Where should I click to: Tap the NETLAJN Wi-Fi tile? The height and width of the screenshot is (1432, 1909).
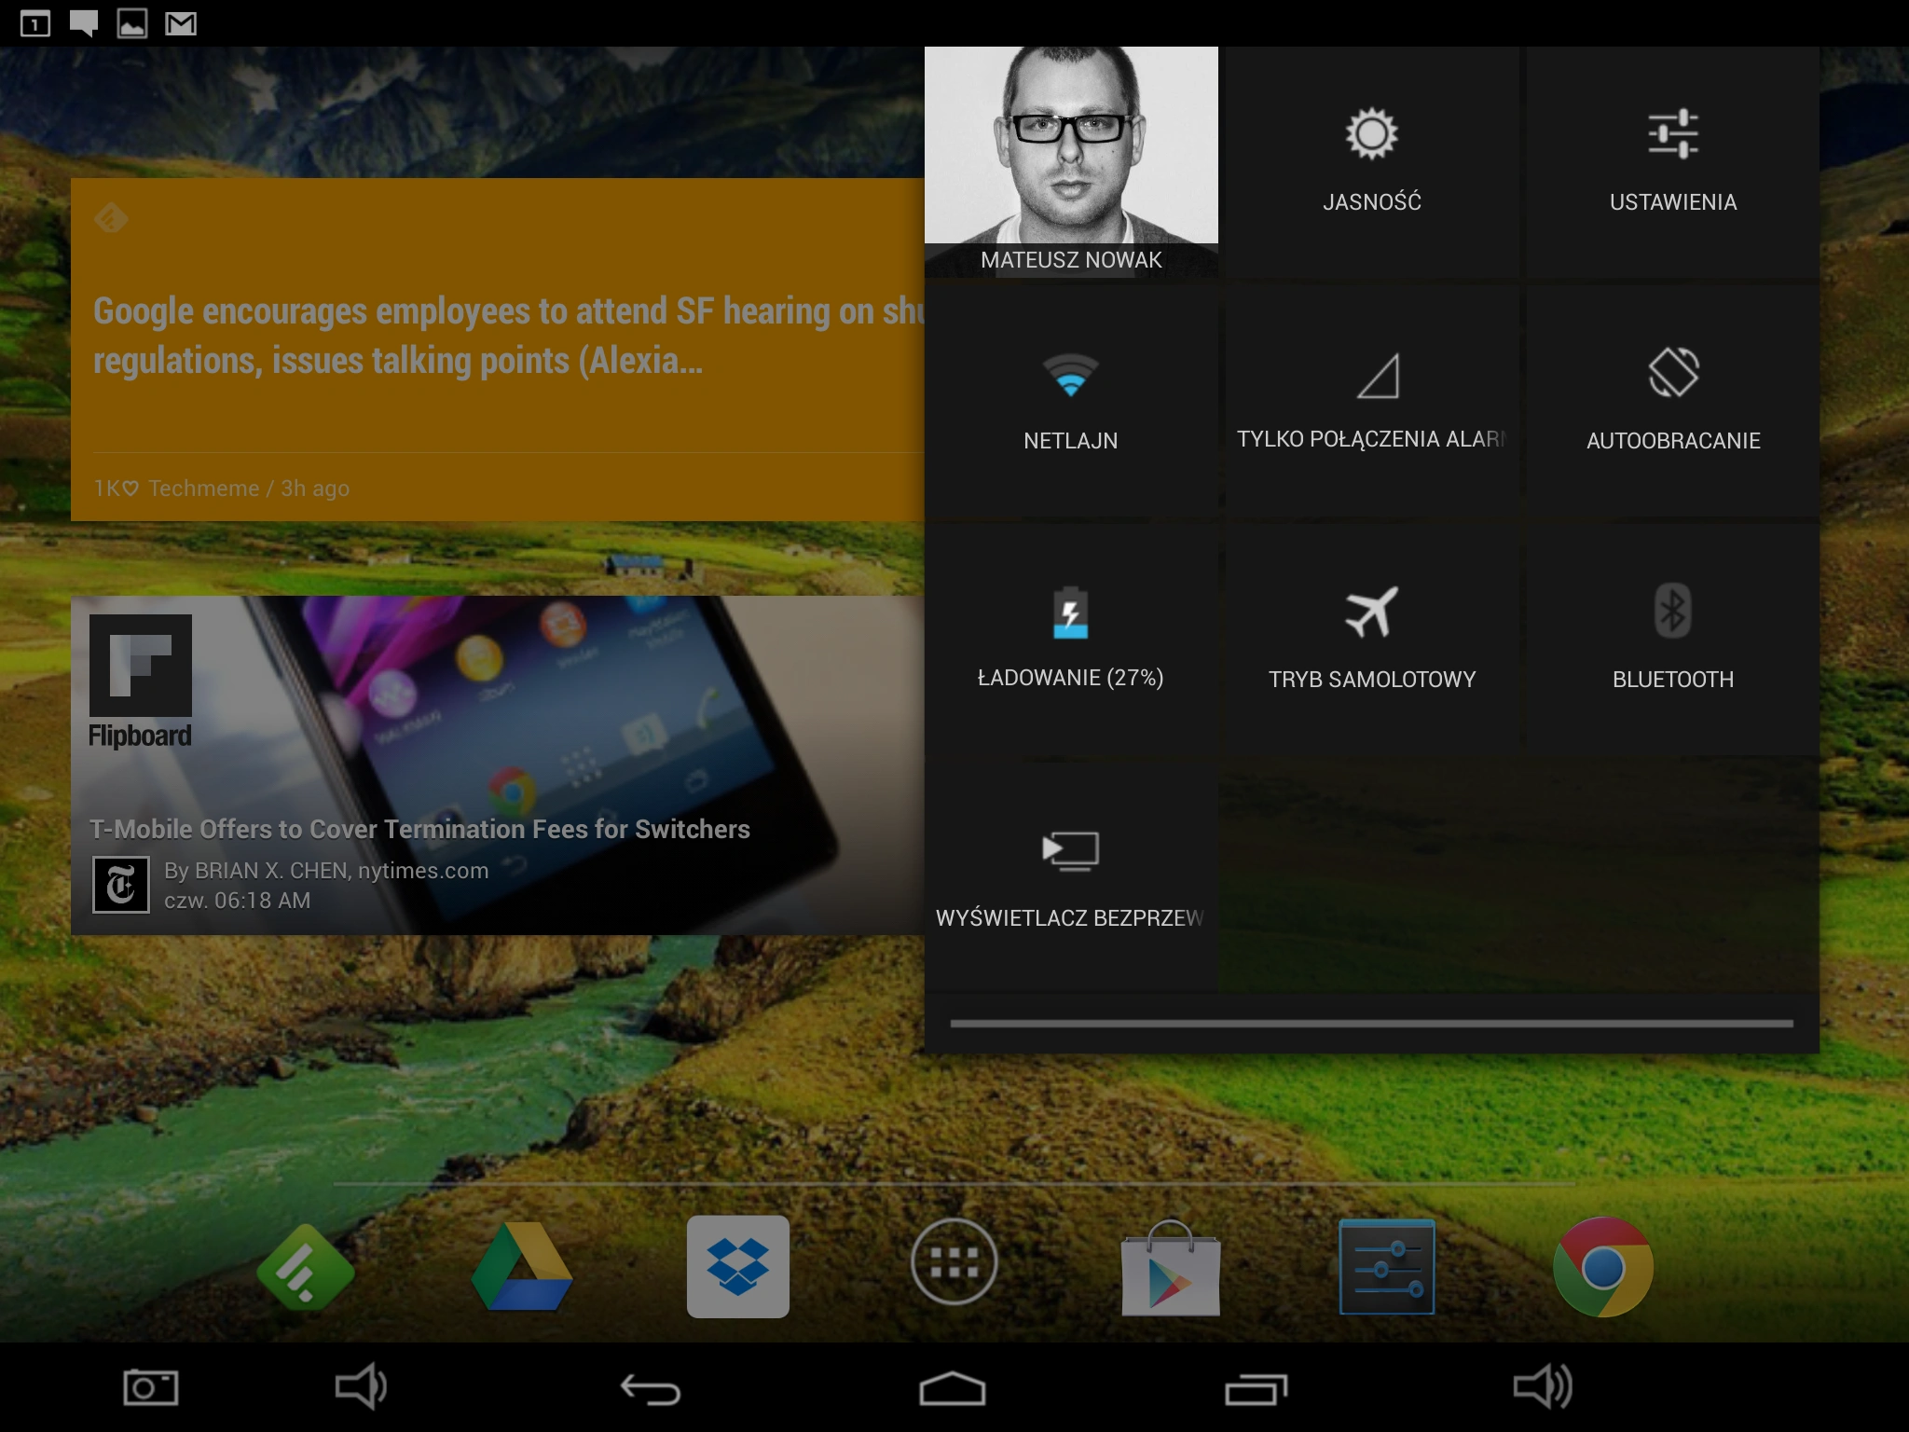[1071, 401]
